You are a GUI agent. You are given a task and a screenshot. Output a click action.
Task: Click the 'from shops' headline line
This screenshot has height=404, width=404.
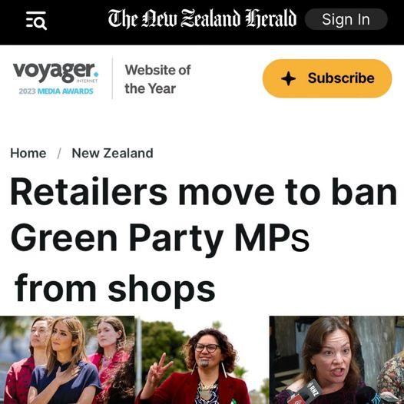pyautogui.click(x=115, y=289)
